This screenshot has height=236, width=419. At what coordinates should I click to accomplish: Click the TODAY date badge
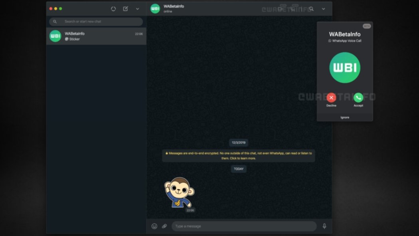239,169
